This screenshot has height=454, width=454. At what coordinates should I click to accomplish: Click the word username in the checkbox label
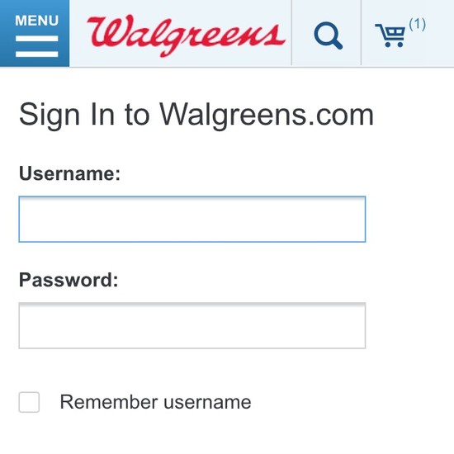pos(207,403)
